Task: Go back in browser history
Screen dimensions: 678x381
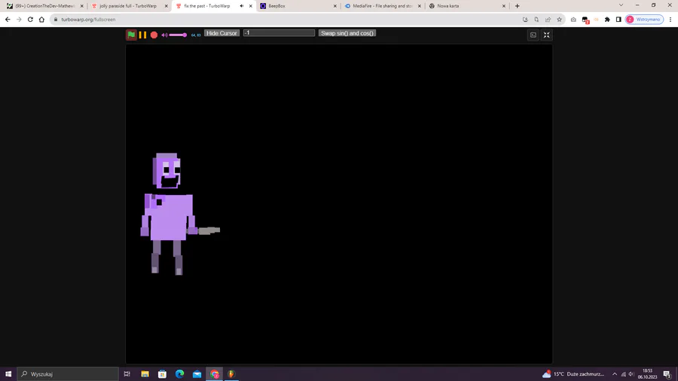Action: (8, 20)
